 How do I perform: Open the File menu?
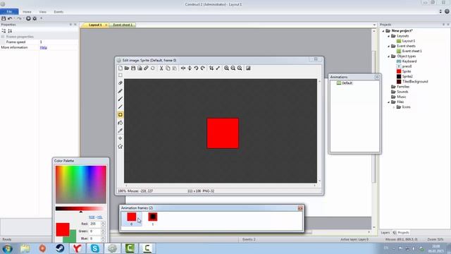tap(9, 12)
